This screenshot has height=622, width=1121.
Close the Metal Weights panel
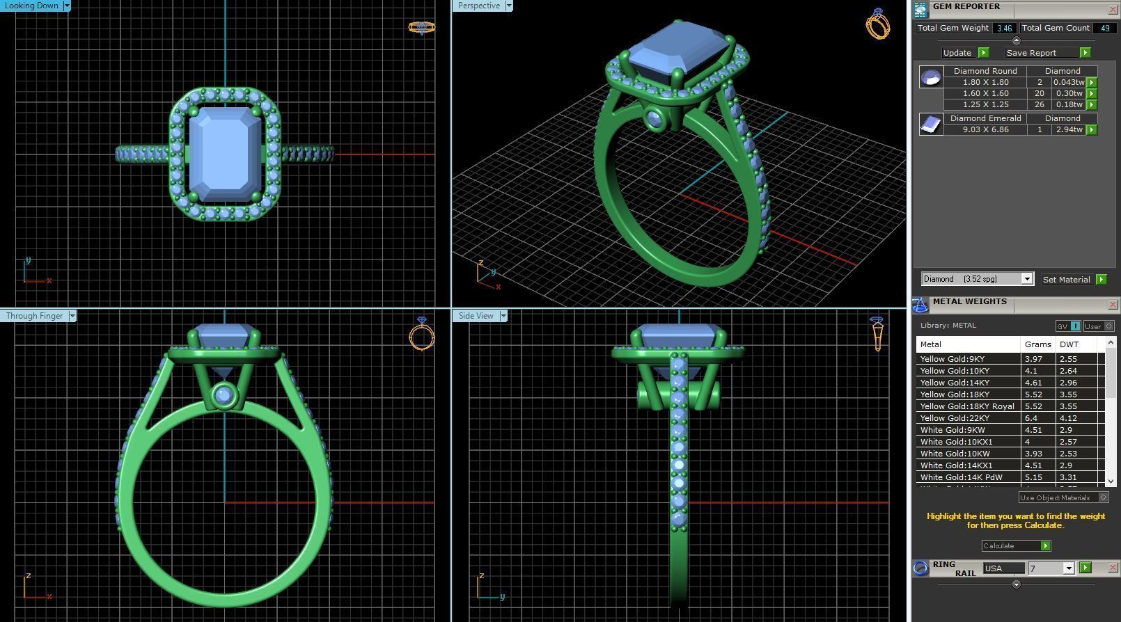pyautogui.click(x=1113, y=305)
